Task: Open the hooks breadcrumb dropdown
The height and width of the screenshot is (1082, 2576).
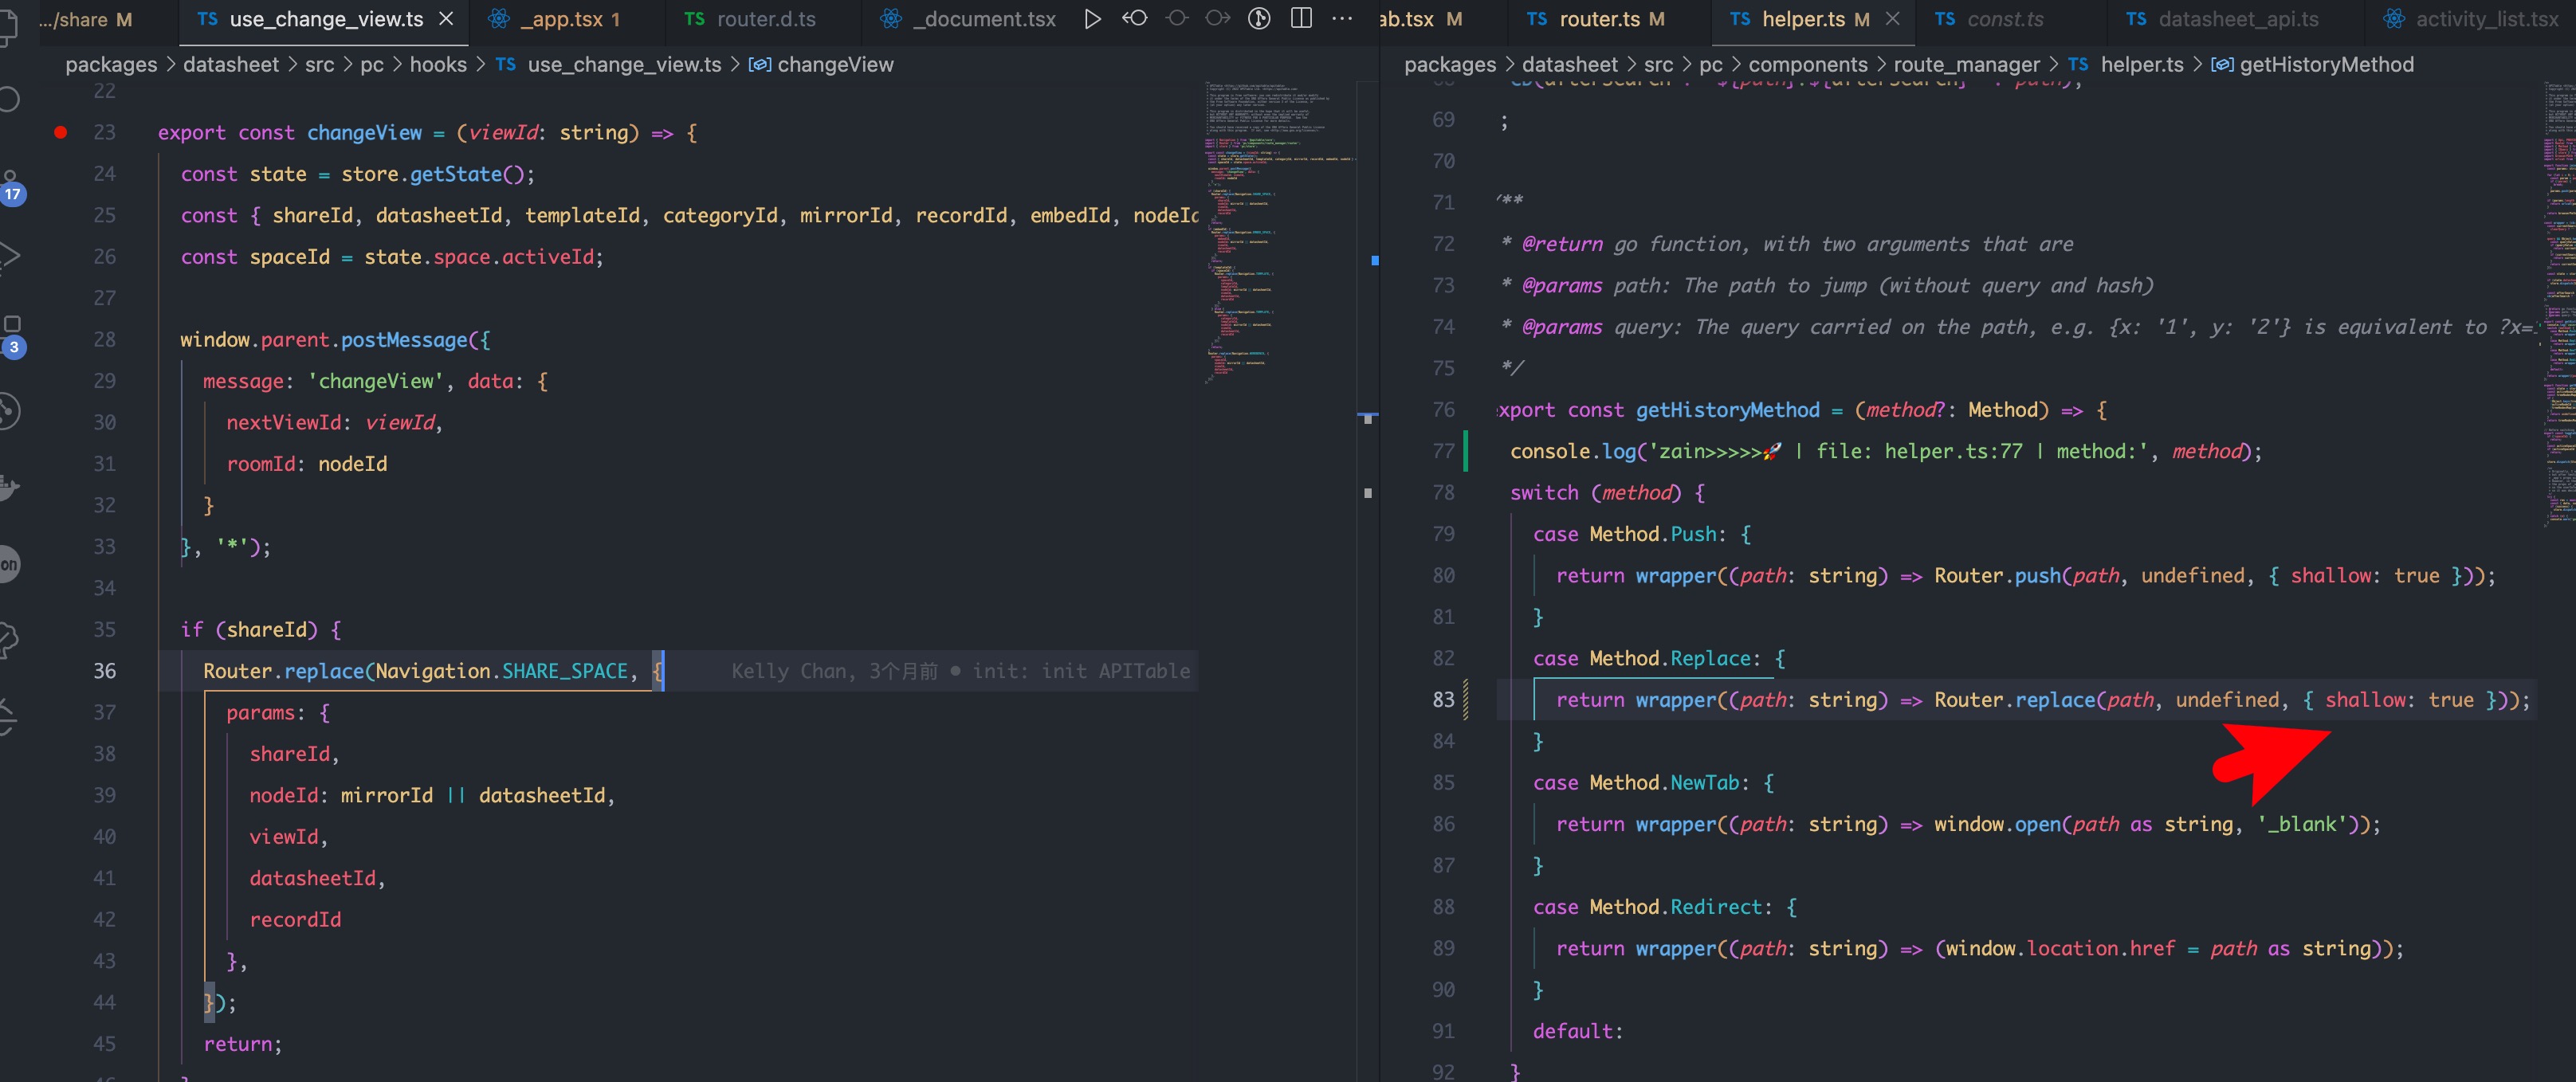Action: pos(438,64)
